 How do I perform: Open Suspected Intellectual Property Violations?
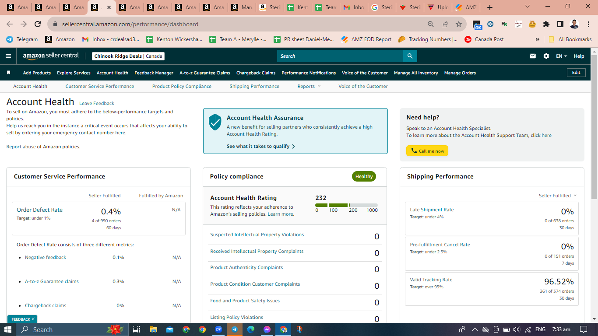tap(257, 234)
